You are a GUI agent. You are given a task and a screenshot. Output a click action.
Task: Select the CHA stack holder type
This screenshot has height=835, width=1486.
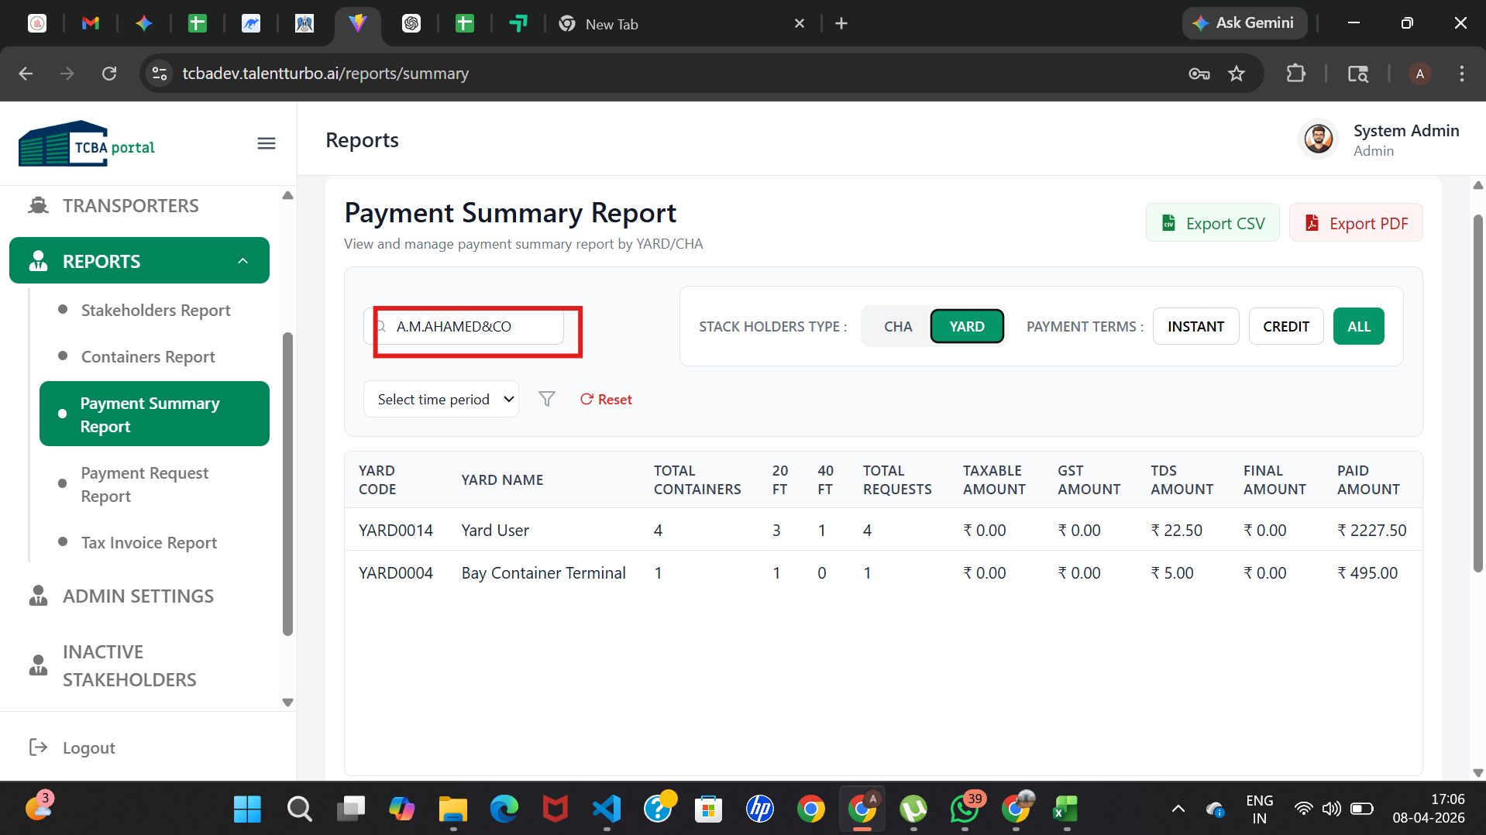pos(898,326)
